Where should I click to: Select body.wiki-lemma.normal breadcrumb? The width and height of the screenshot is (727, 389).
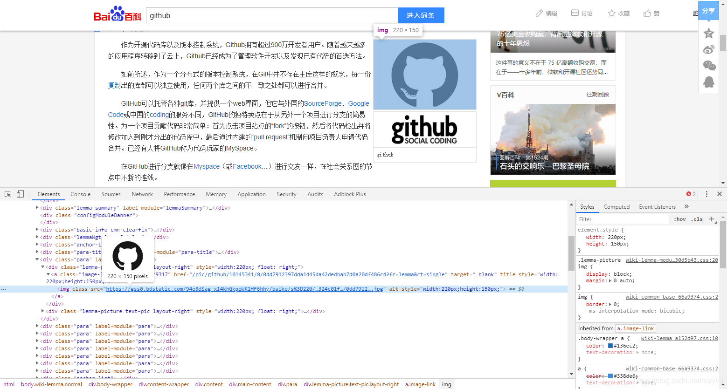51,384
